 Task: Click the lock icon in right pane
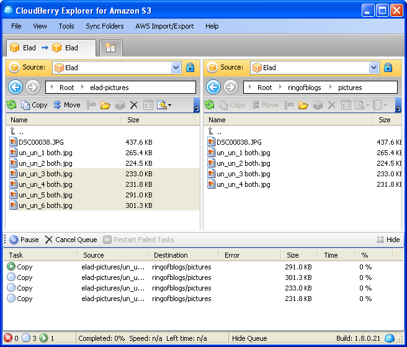pyautogui.click(x=388, y=67)
